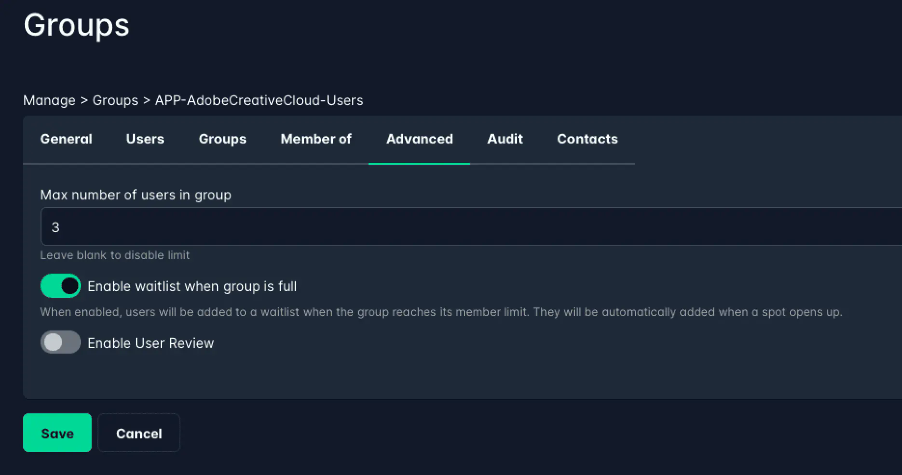Save the group settings
Image resolution: width=902 pixels, height=475 pixels.
(57, 433)
